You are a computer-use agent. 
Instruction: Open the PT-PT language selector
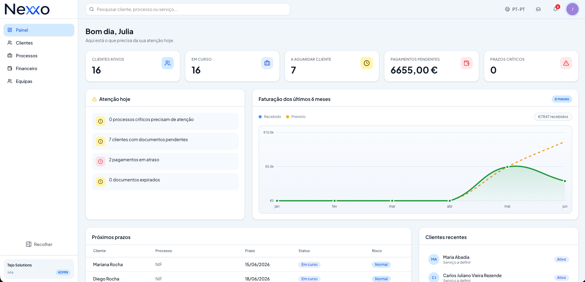[515, 9]
